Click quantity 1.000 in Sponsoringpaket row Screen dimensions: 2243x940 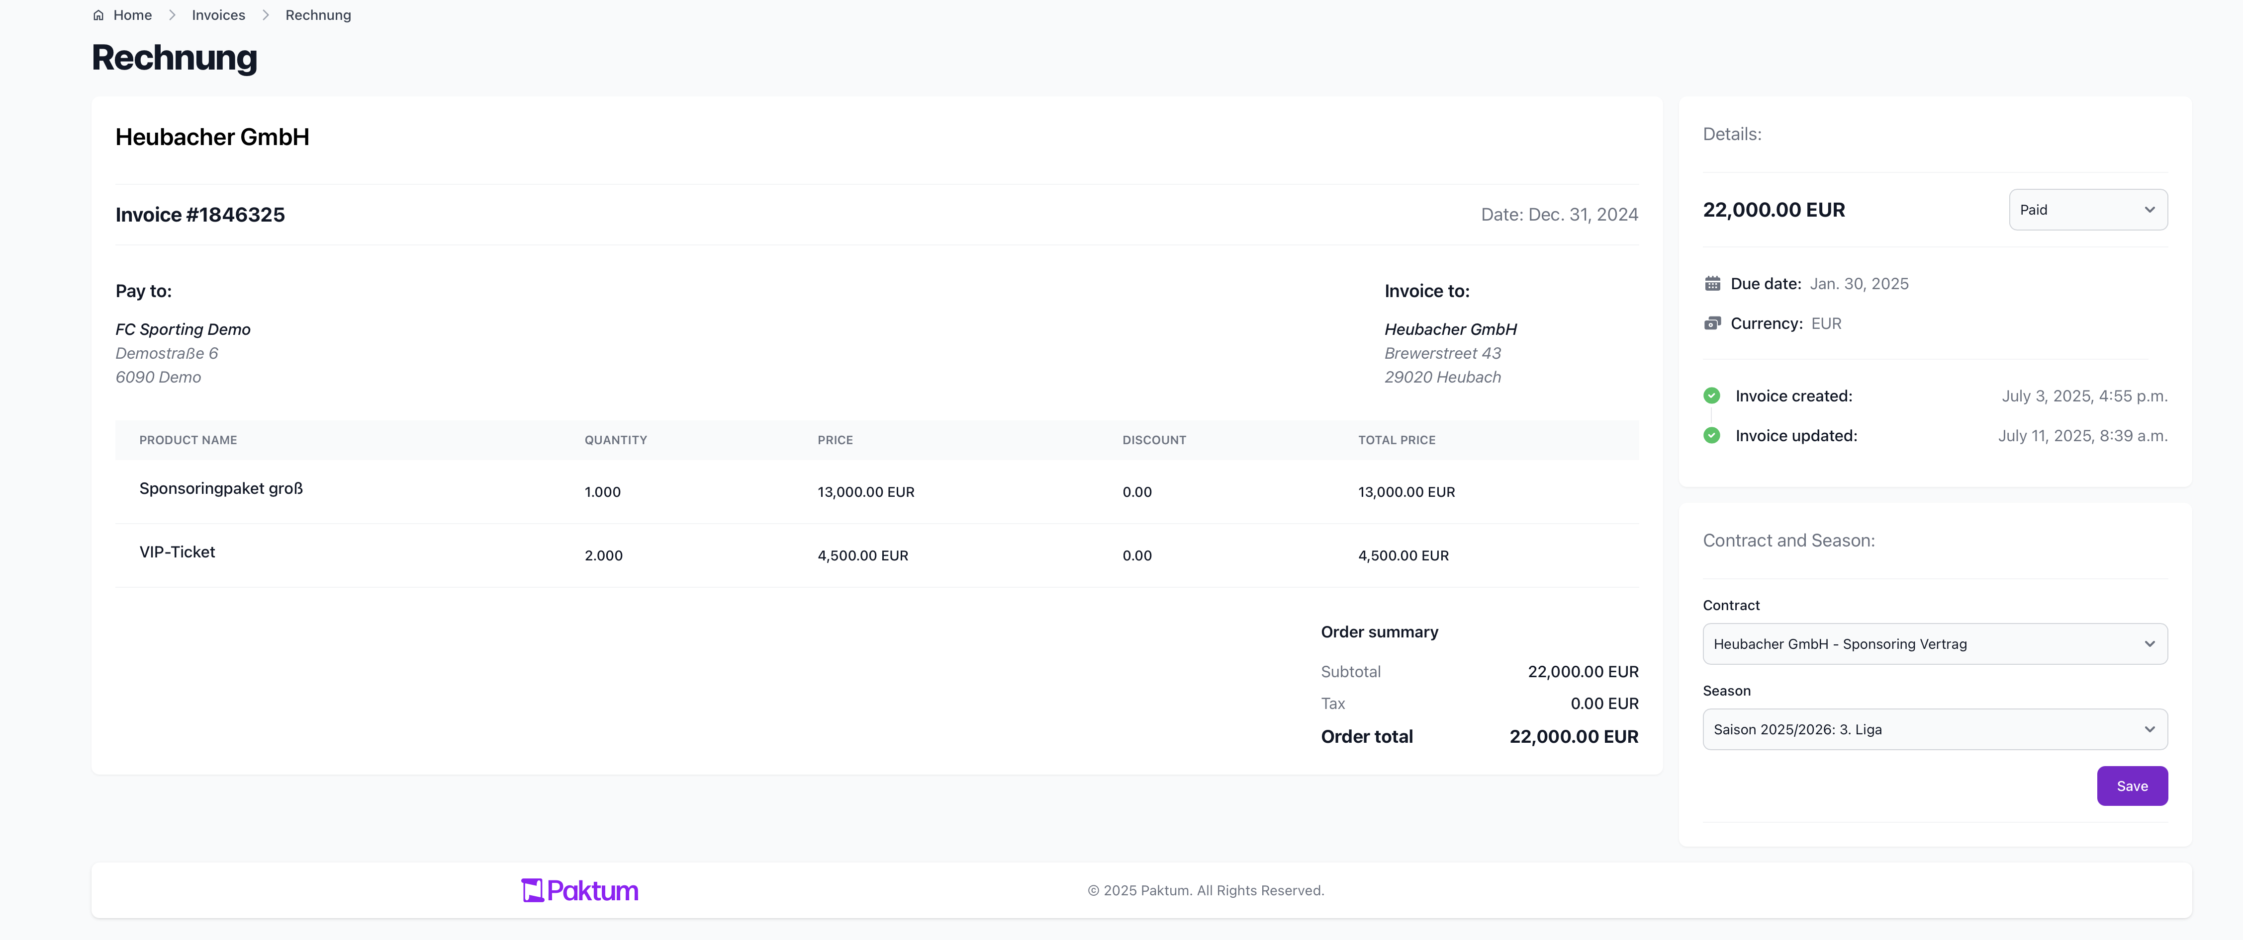(x=603, y=492)
